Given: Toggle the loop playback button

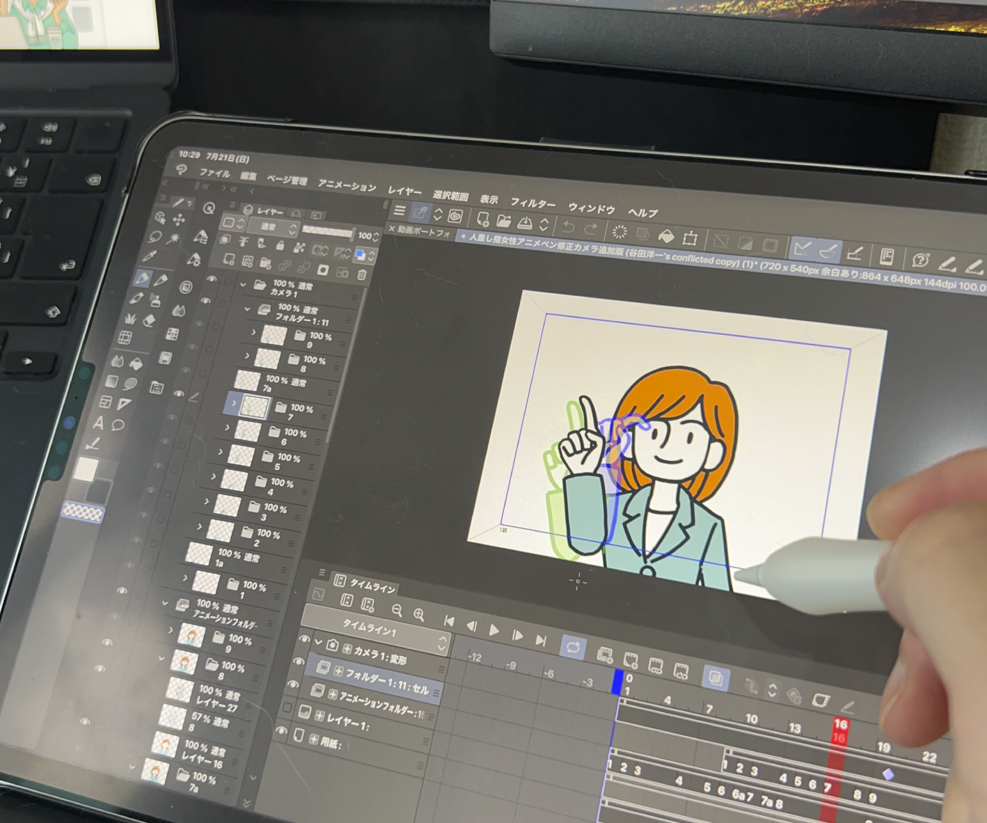Looking at the screenshot, I should tap(573, 648).
